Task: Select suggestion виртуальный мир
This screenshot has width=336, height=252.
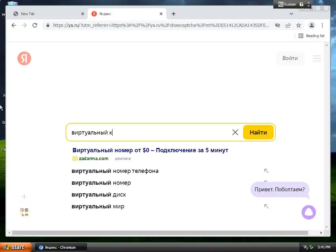Action: [x=98, y=206]
